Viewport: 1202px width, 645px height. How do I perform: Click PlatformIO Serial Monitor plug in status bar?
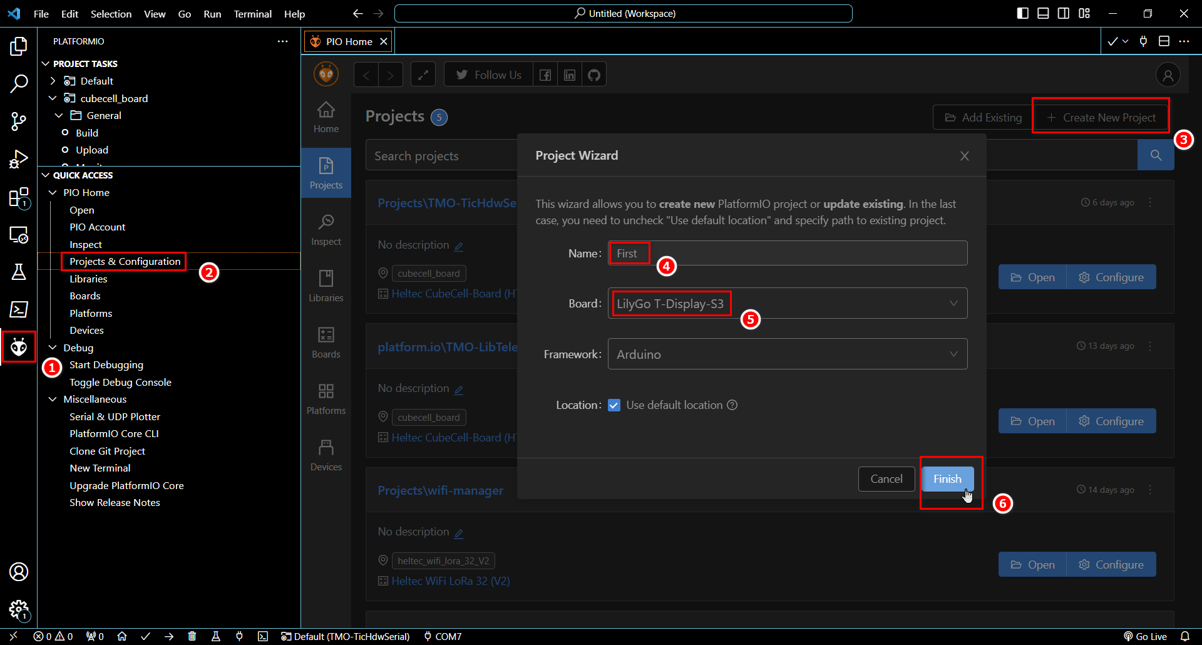pos(239,636)
